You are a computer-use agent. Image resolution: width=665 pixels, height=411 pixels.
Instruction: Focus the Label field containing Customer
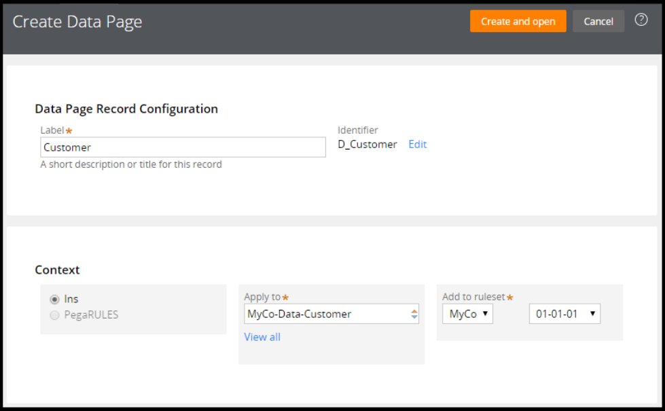(x=183, y=147)
